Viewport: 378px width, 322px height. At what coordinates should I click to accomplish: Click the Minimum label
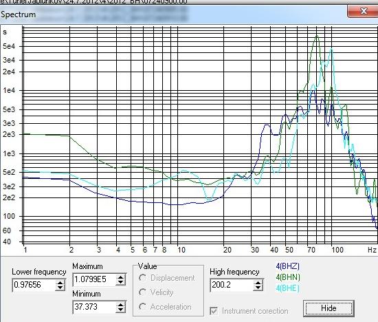87,294
